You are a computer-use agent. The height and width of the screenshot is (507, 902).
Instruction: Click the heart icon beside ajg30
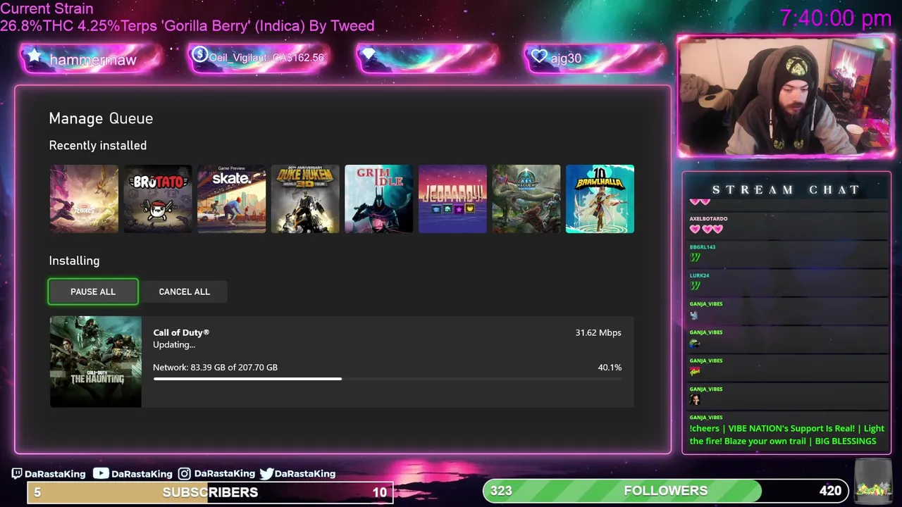[539, 56]
